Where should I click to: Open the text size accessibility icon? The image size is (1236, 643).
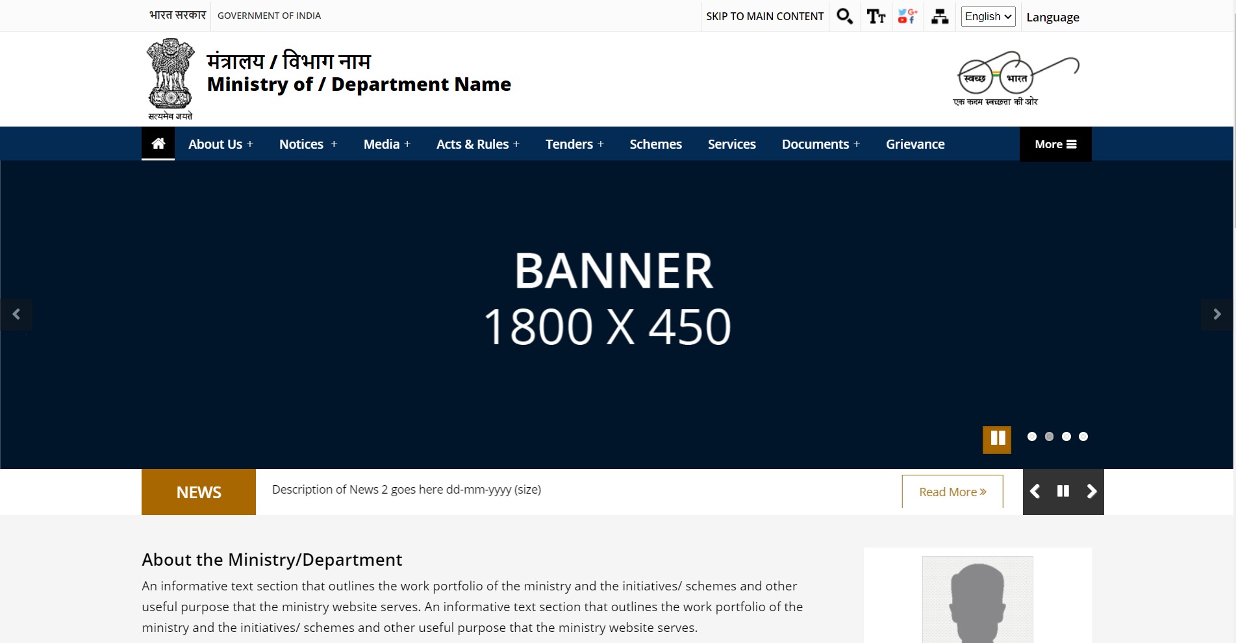pyautogui.click(x=876, y=16)
